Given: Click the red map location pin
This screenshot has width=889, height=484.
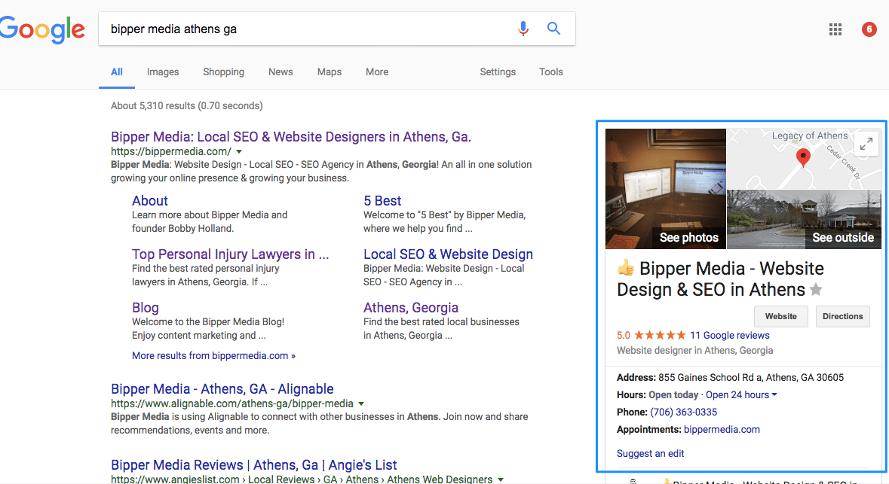Looking at the screenshot, I should pos(803,157).
